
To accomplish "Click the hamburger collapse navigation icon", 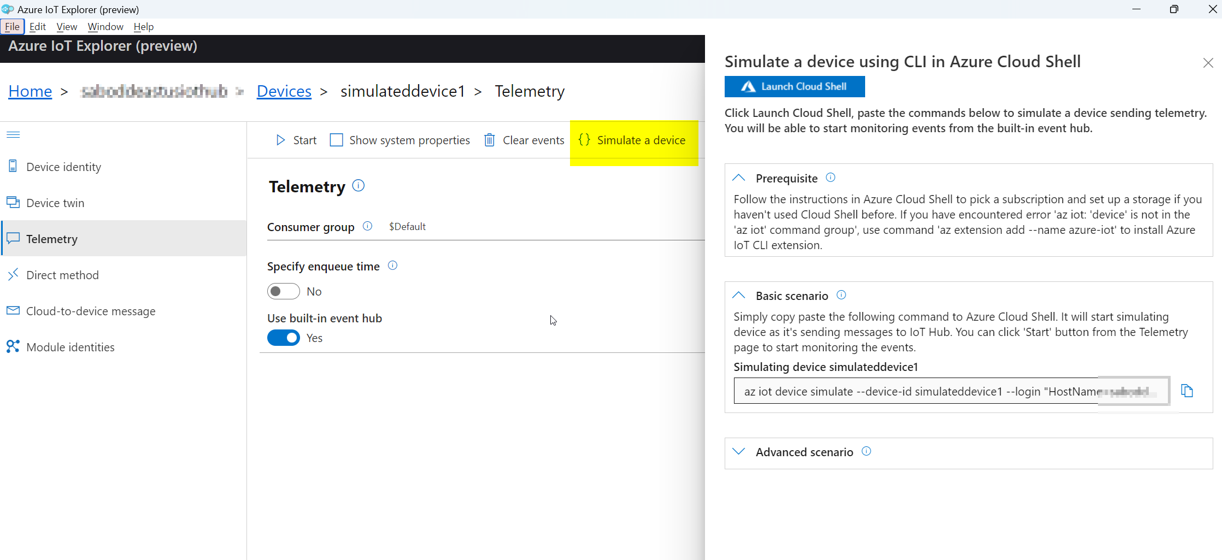I will (13, 134).
